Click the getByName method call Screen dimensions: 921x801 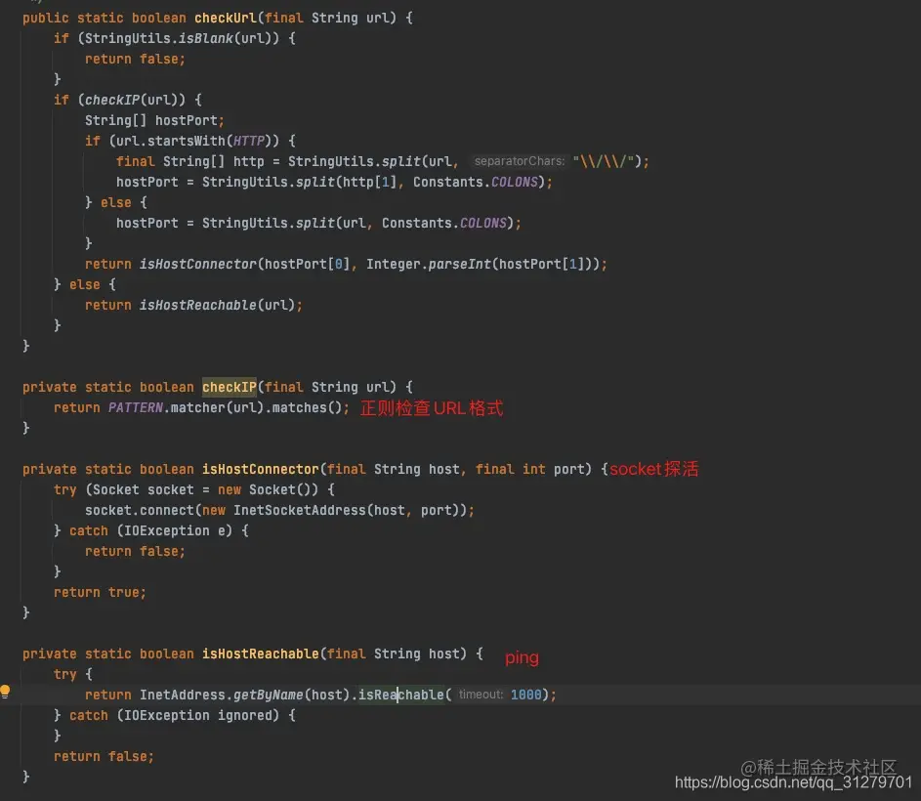tap(268, 695)
